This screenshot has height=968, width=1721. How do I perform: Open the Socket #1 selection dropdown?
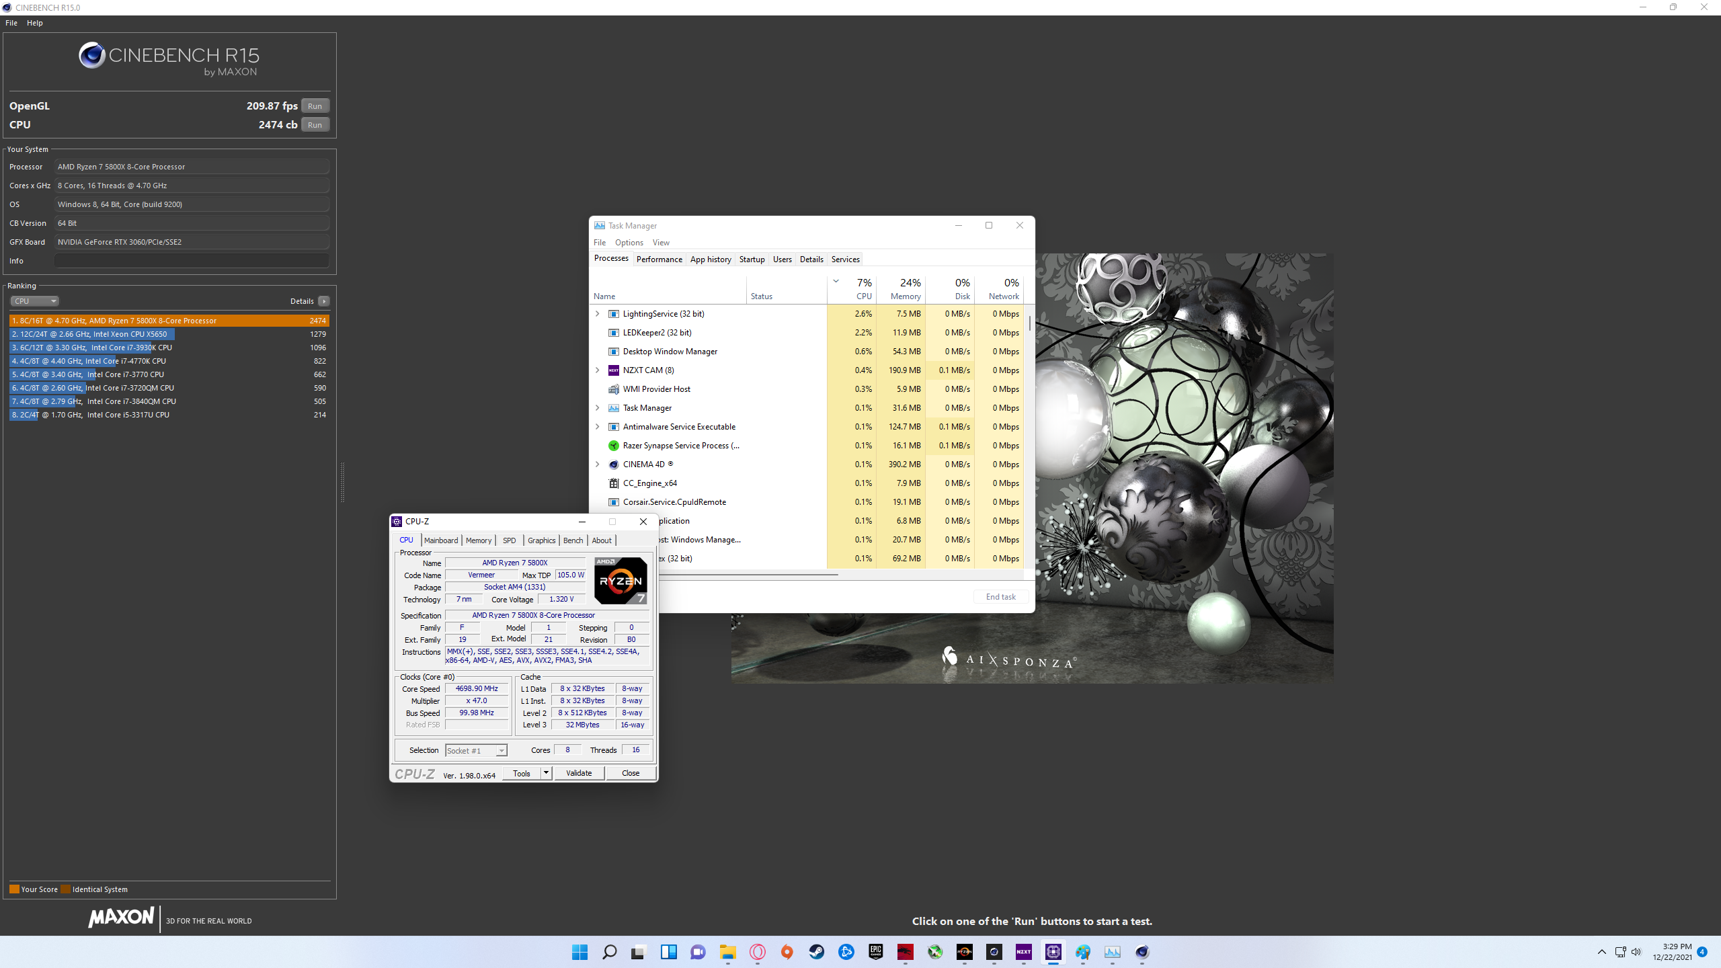pyautogui.click(x=476, y=750)
